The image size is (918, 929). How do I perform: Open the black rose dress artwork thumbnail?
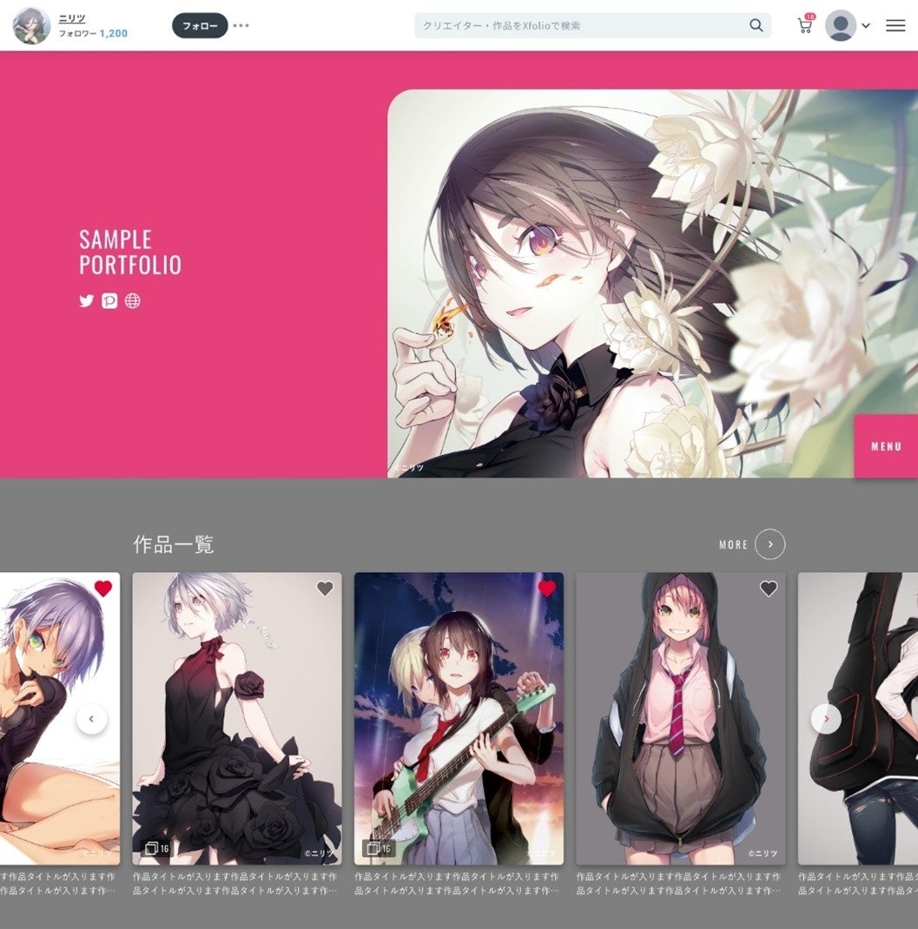(237, 719)
